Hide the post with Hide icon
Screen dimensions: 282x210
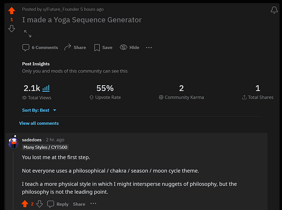(130, 48)
